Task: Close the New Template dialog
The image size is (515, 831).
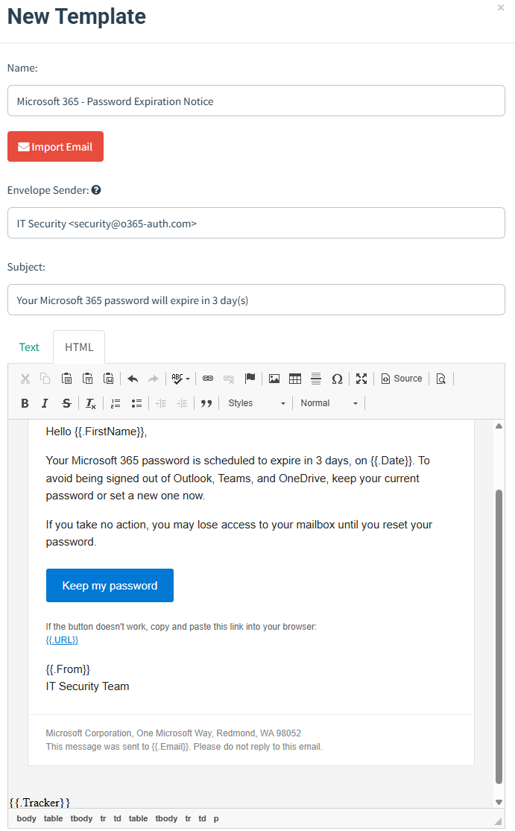Action: [x=501, y=7]
